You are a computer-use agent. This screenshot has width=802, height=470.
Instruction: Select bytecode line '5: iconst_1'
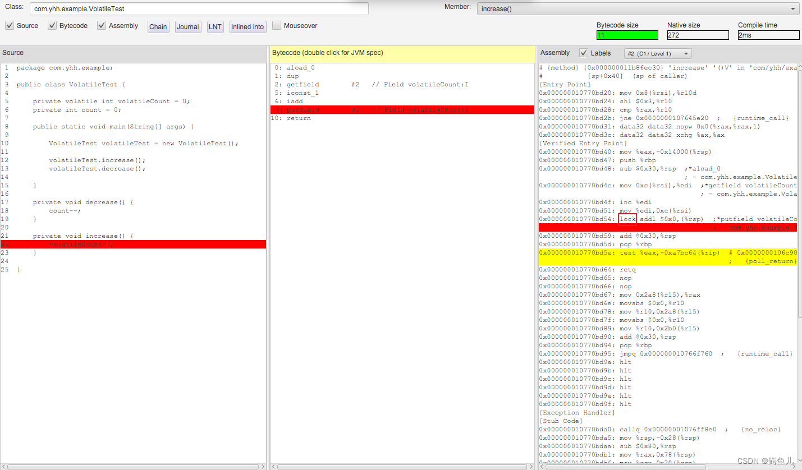[x=297, y=93]
